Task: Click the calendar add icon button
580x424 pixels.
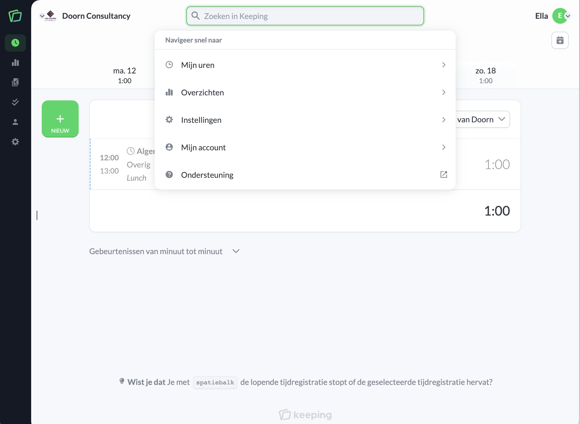Action: [x=560, y=40]
